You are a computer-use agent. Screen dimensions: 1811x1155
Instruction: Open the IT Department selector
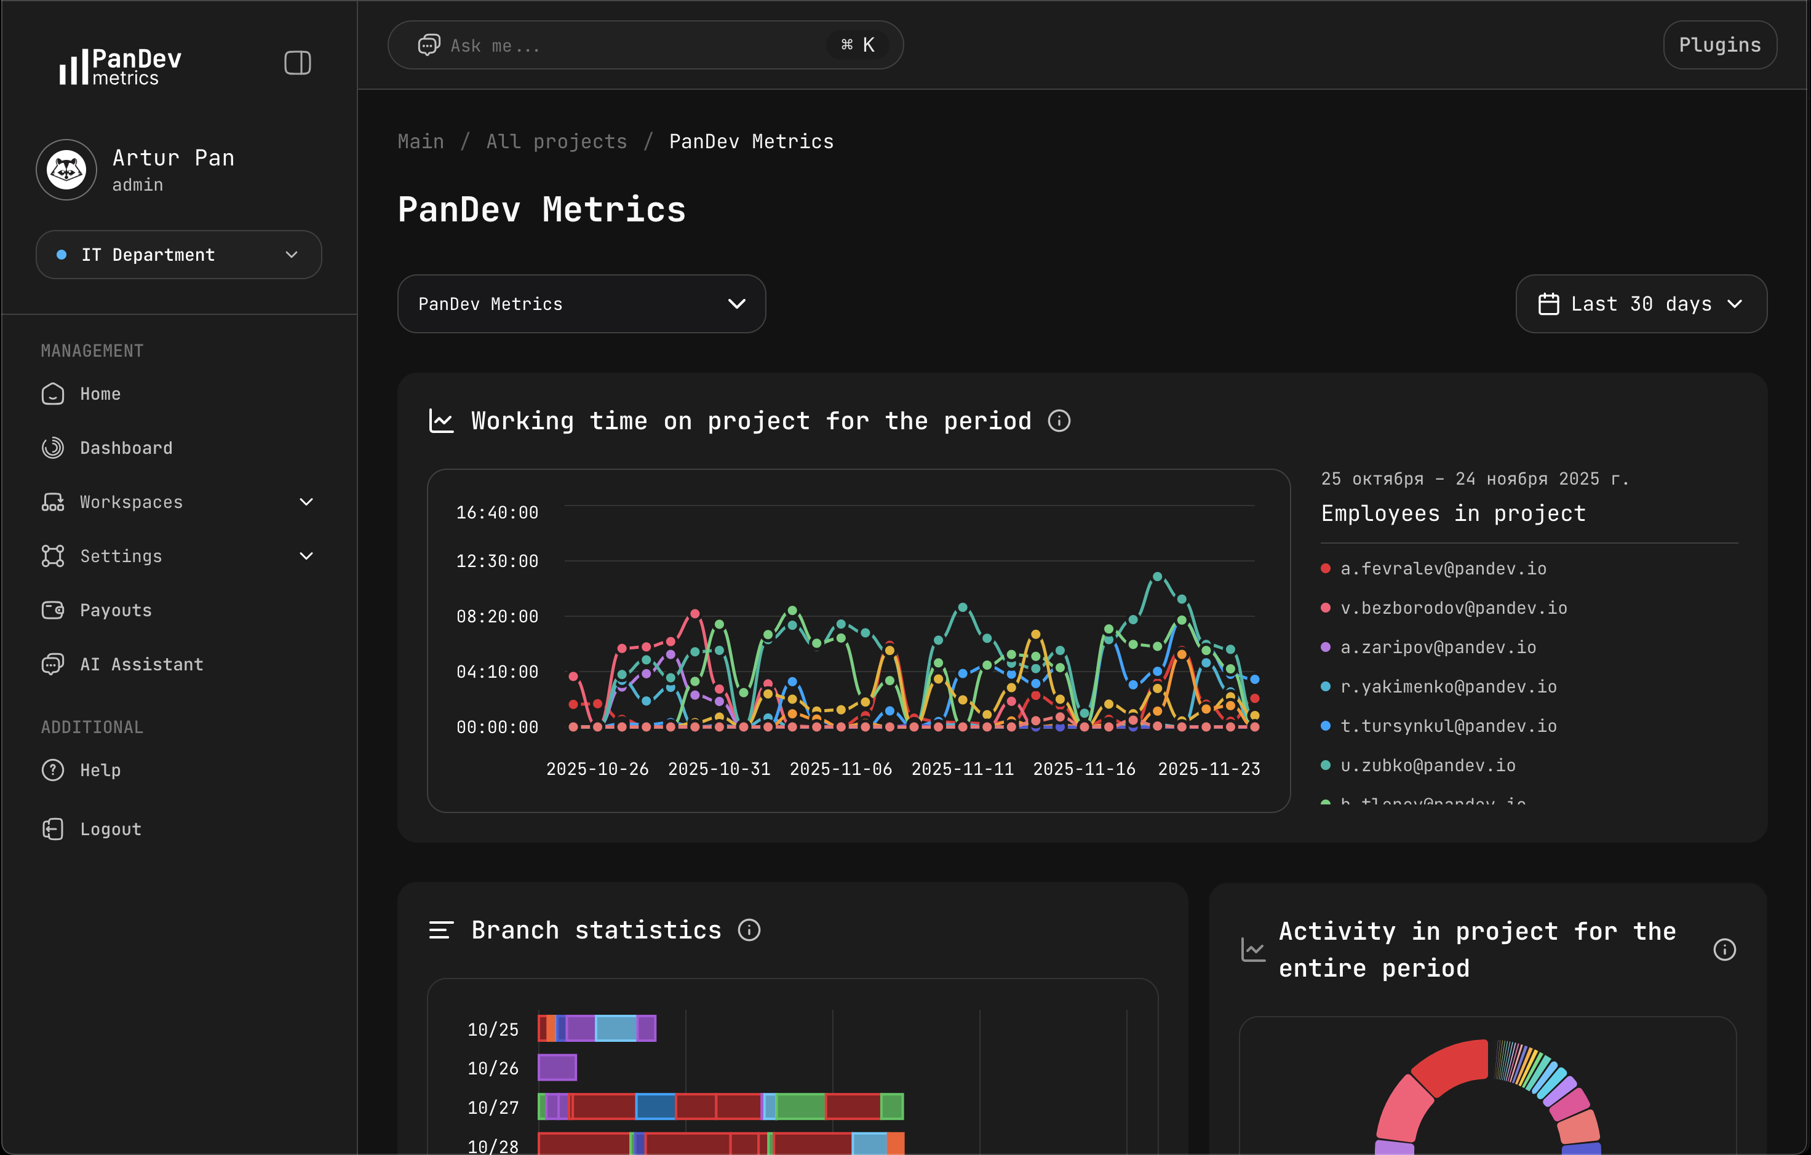click(x=178, y=255)
